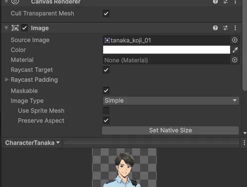Collapse the Image component foldout arrow
The height and width of the screenshot is (187, 247).
(6, 28)
